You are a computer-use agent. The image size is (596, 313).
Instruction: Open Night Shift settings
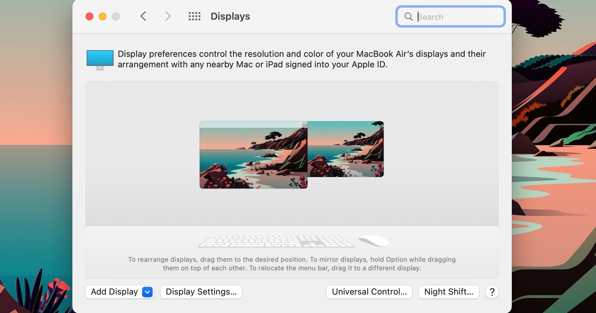click(449, 292)
